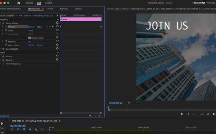
Task: Uncheck the Uniform Scale checkbox
Action: (29, 38)
